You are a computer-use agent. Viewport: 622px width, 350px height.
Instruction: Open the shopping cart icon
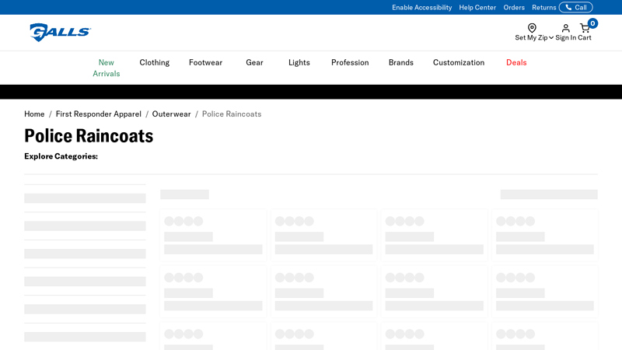click(585, 28)
